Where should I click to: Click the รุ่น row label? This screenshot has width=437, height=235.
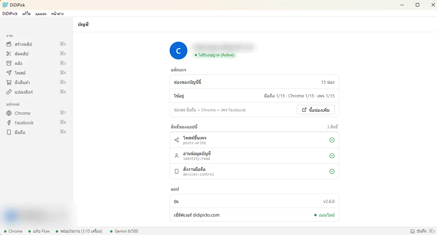point(176,202)
